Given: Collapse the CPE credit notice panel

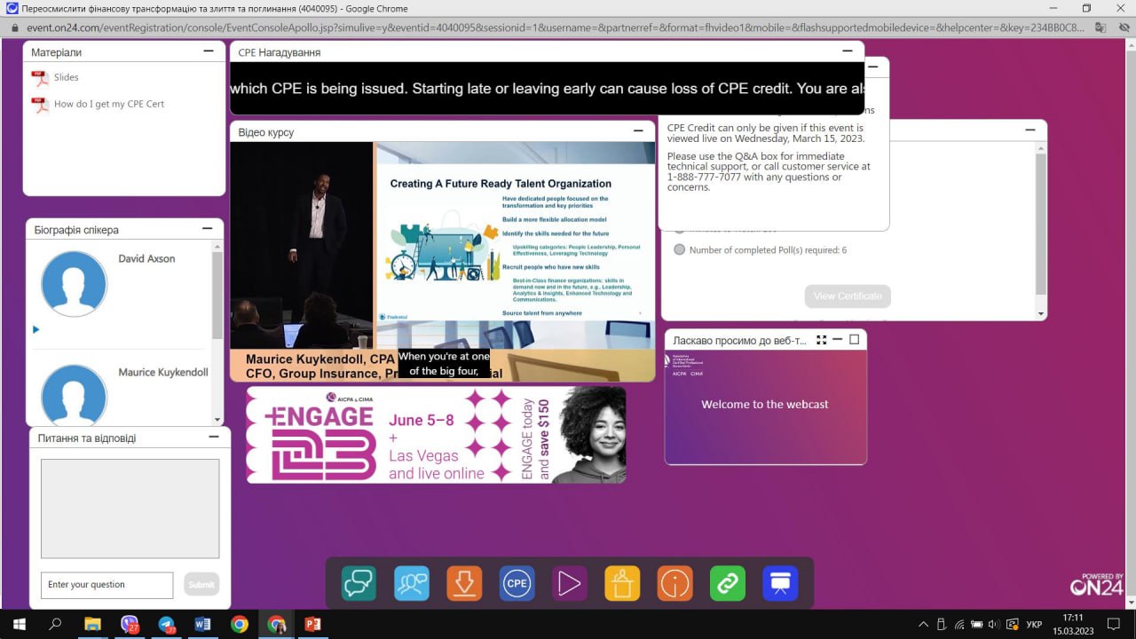Looking at the screenshot, I should pos(873,67).
